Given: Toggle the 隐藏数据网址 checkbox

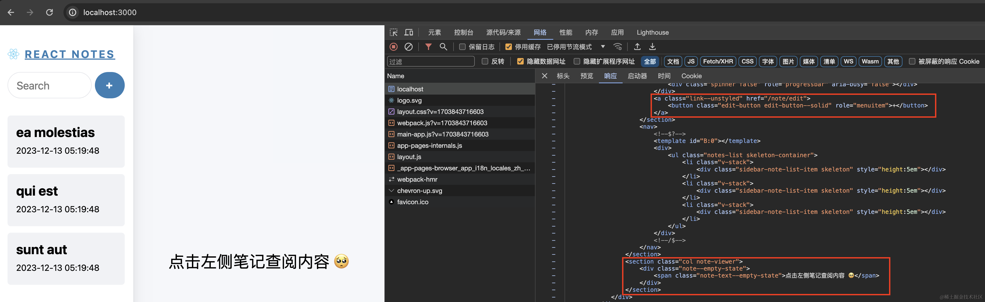Looking at the screenshot, I should [x=520, y=61].
